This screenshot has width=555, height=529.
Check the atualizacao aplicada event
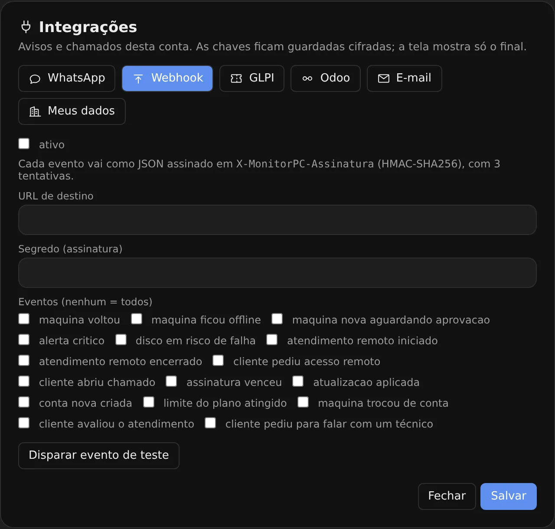click(x=298, y=381)
